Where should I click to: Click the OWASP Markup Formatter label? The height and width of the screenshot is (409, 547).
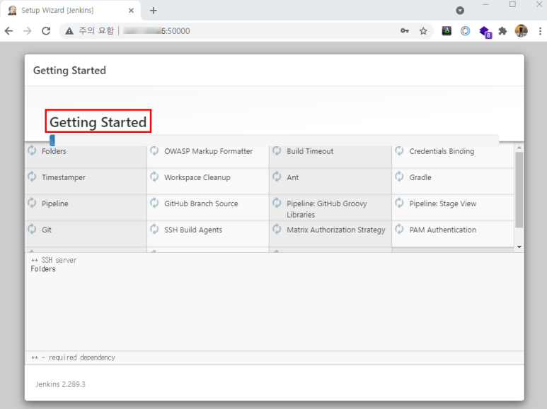[208, 151]
